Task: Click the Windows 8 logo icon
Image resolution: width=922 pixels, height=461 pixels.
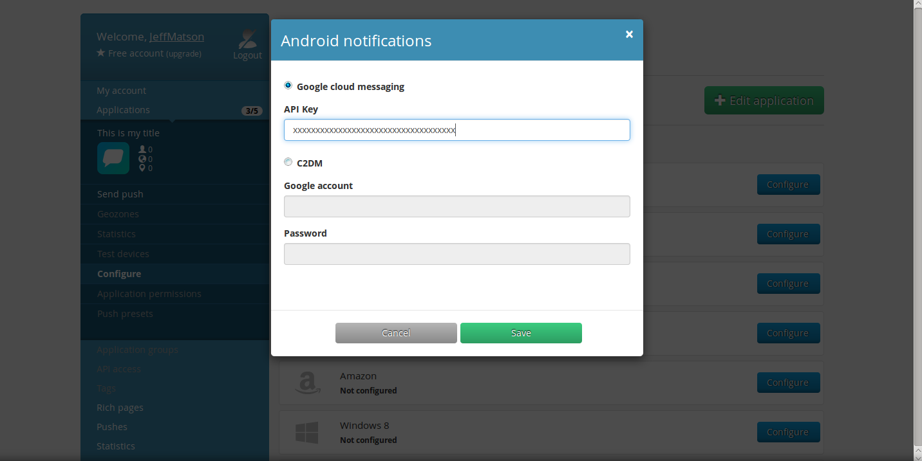Action: [x=307, y=432]
